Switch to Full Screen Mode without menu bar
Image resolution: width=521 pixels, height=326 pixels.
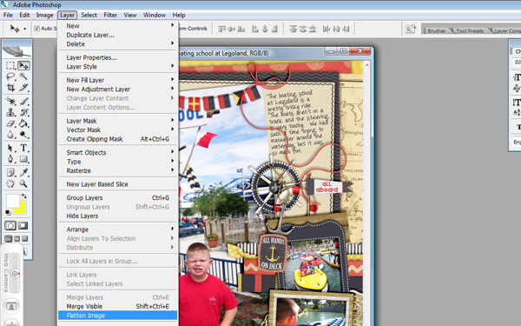[24, 239]
